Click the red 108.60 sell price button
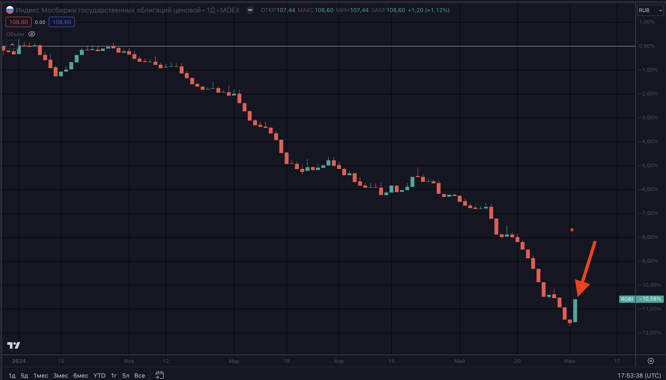 18,22
